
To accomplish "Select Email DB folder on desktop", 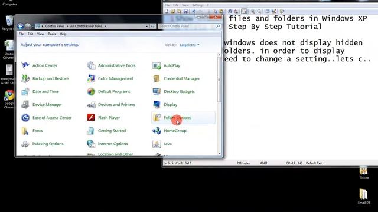I will click(364, 196).
